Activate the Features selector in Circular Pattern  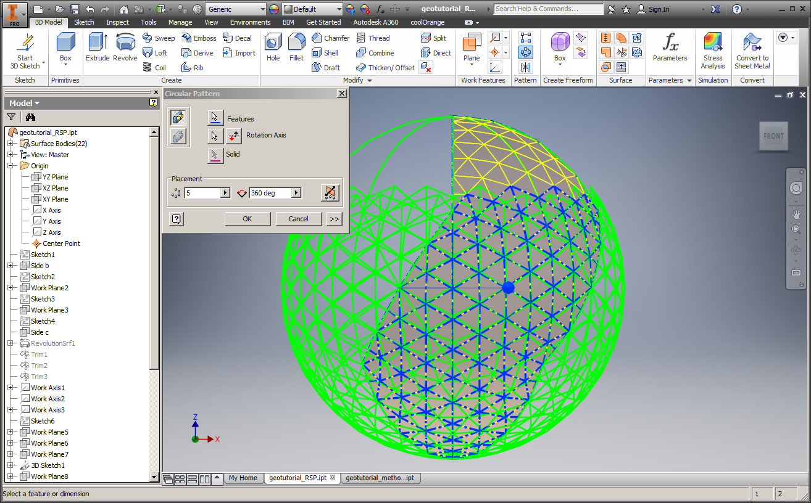tap(215, 117)
